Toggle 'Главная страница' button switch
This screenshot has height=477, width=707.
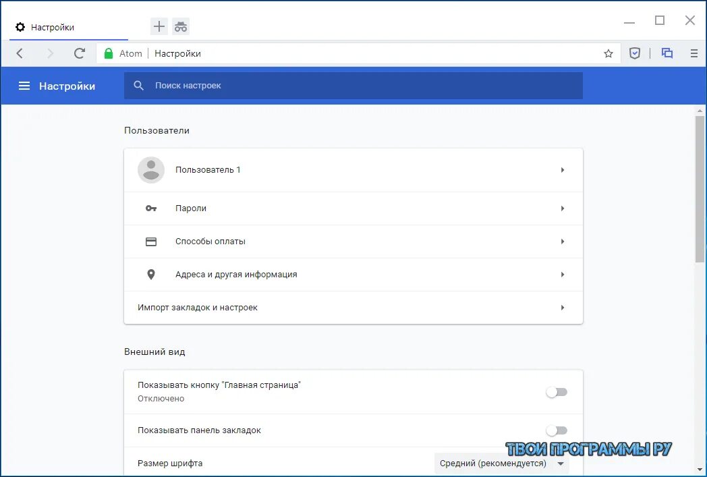(x=557, y=392)
